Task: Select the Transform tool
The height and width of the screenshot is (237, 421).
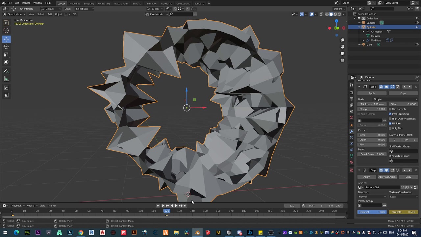Action: tap(6, 62)
